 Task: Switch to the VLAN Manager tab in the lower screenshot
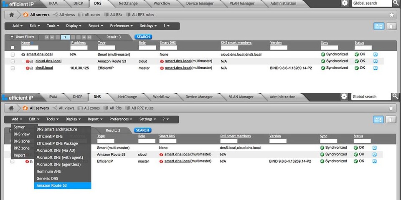pyautogui.click(x=241, y=97)
